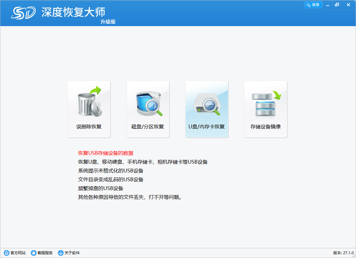Click the version 27.1.0 text
The height and width of the screenshot is (258, 356).
pos(343,253)
